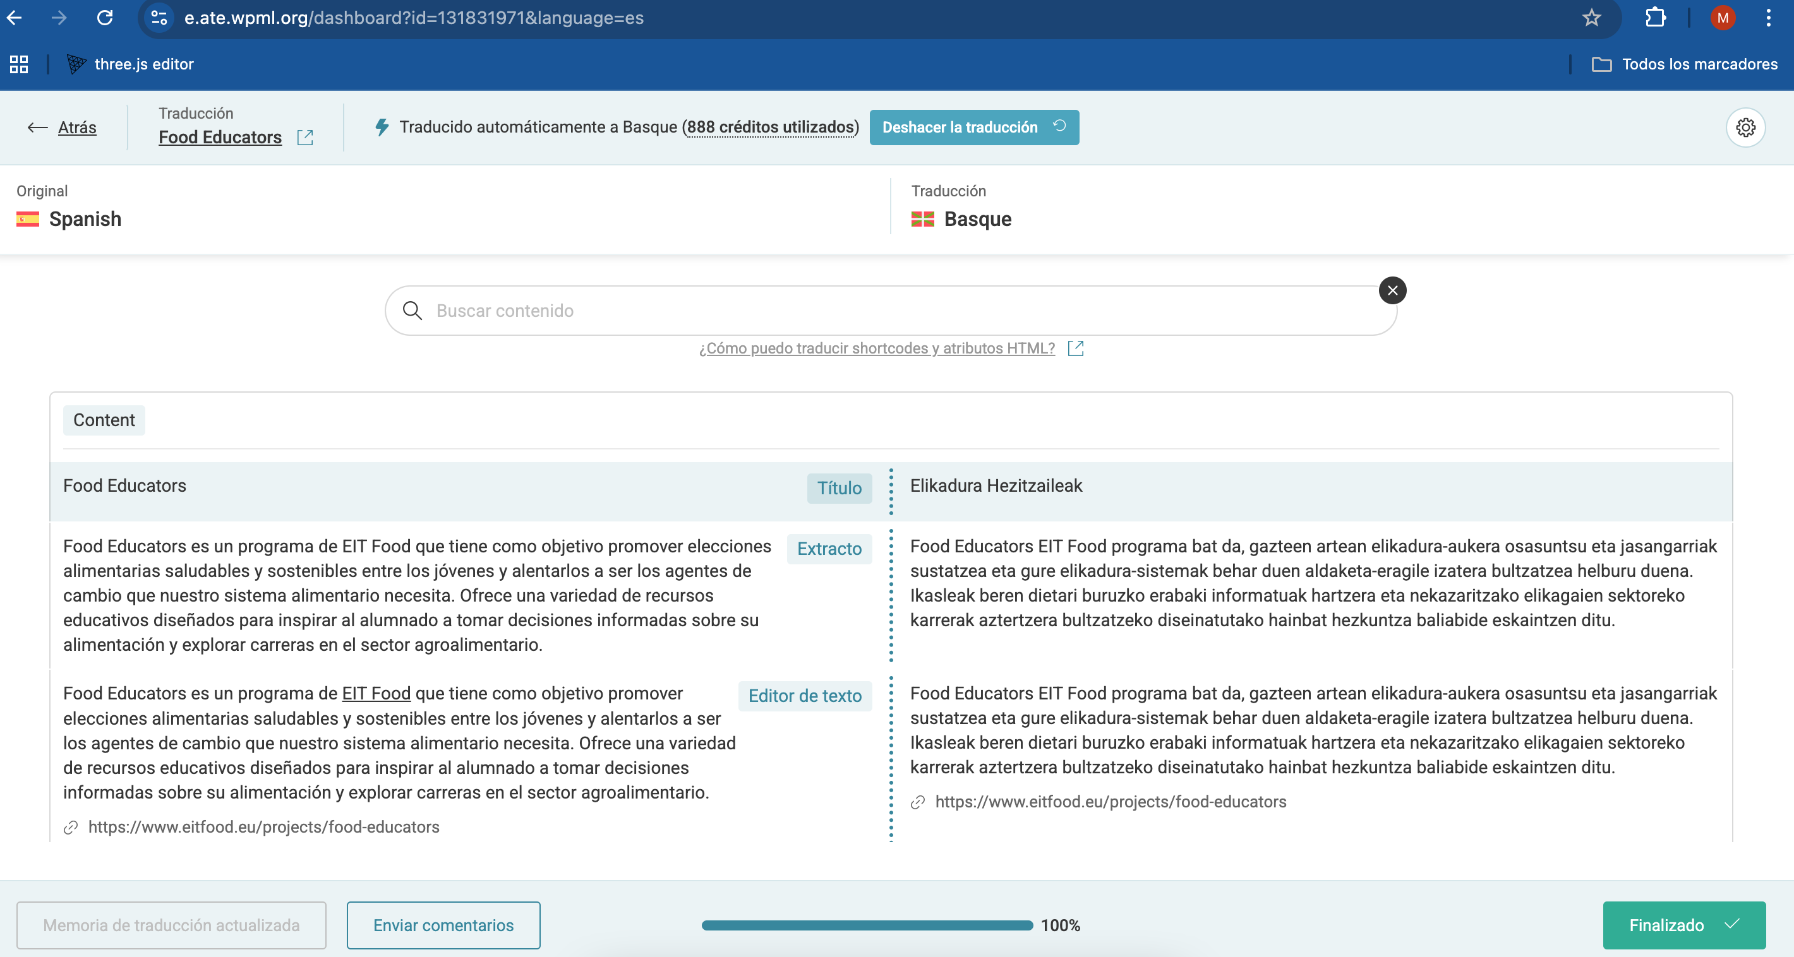
Task: Click link icon beside original URL
Action: pyautogui.click(x=71, y=828)
